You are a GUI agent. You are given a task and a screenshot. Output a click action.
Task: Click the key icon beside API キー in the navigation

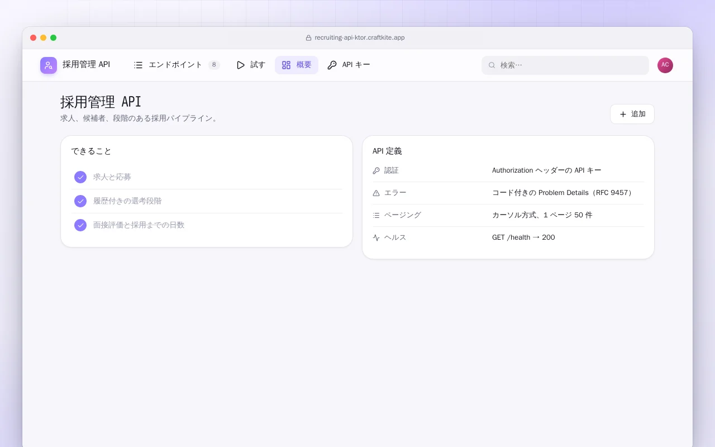click(x=332, y=65)
